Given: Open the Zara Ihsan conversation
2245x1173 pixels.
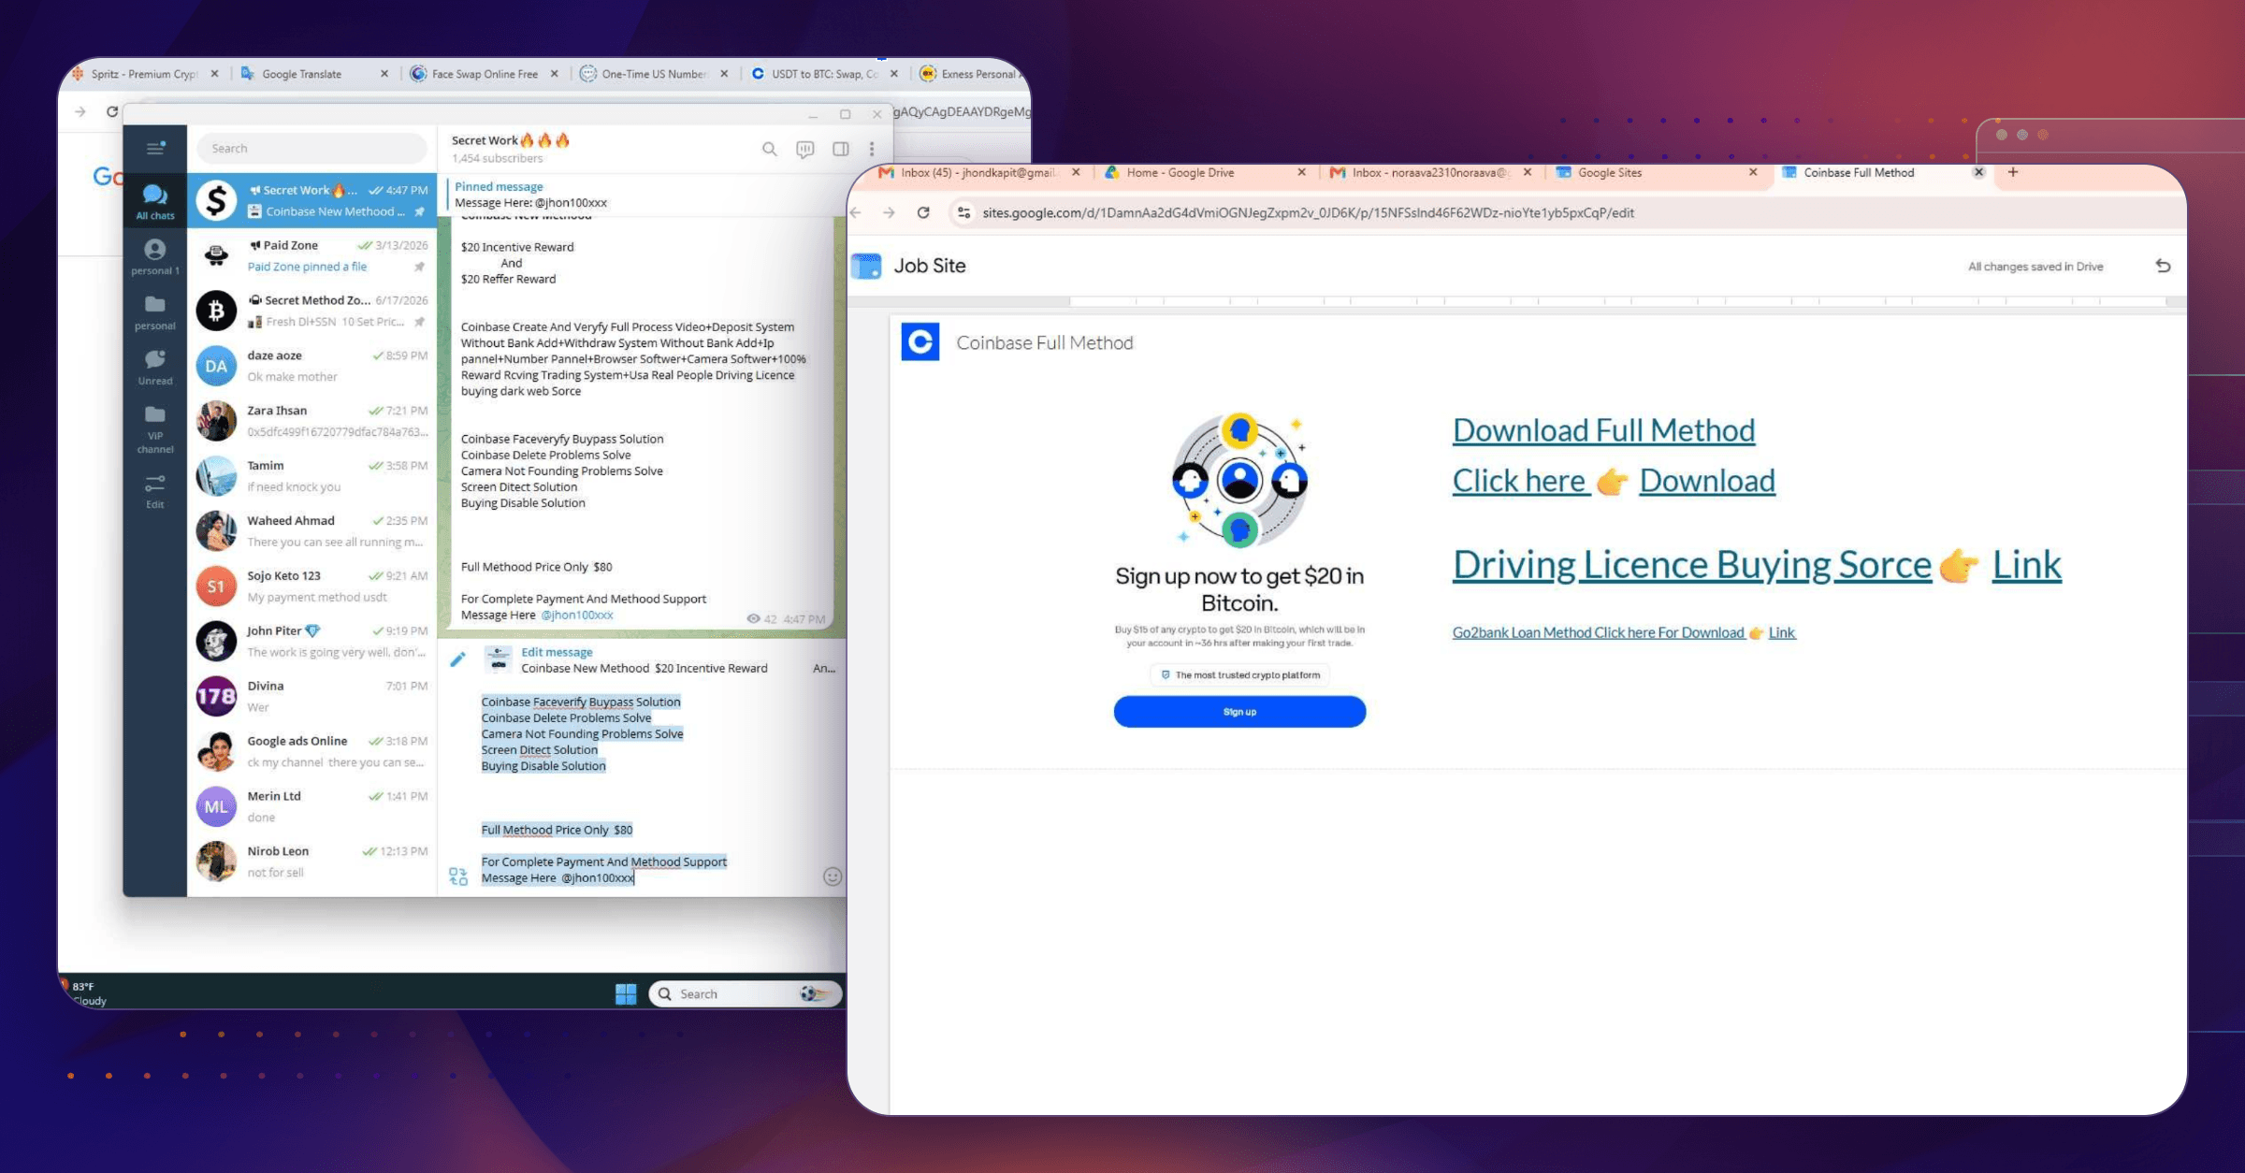Looking at the screenshot, I should (311, 421).
